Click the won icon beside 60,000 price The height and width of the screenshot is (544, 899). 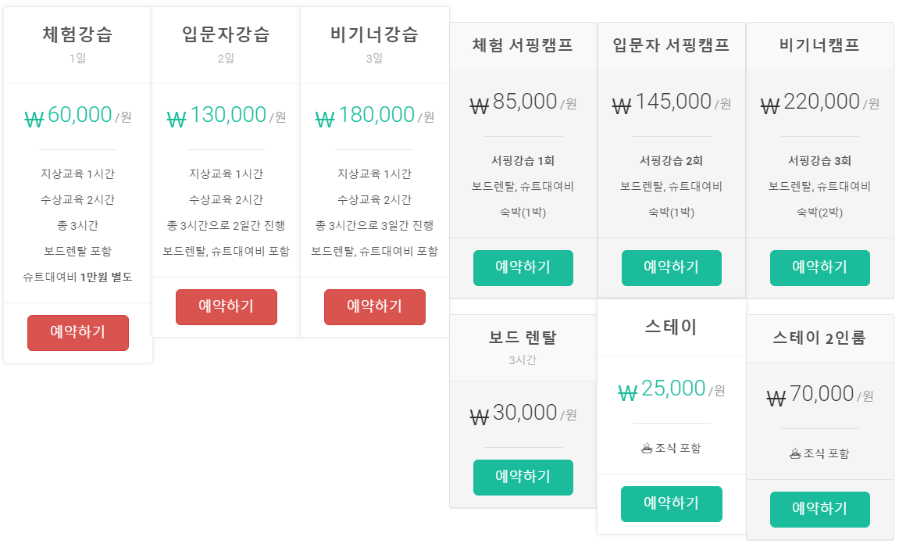34,119
